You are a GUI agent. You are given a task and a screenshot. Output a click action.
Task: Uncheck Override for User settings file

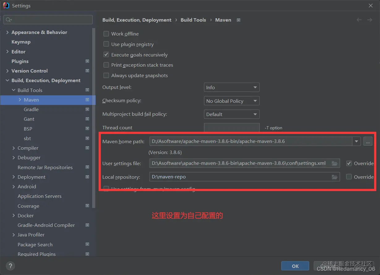(x=349, y=163)
